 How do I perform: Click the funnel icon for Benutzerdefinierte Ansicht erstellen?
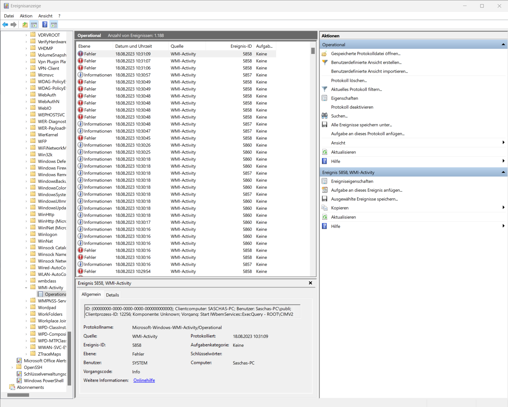[x=325, y=63]
